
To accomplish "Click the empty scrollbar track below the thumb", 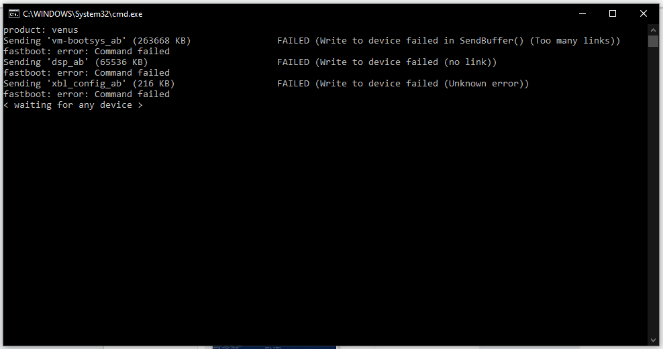I will pos(653,191).
